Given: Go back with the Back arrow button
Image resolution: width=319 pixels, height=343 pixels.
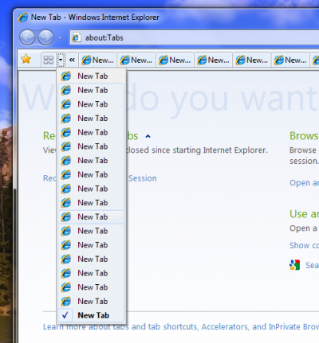Looking at the screenshot, I should pyautogui.click(x=27, y=37).
